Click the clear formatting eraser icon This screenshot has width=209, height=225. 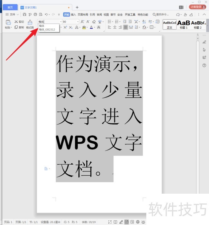pyautogui.click(x=94, y=22)
